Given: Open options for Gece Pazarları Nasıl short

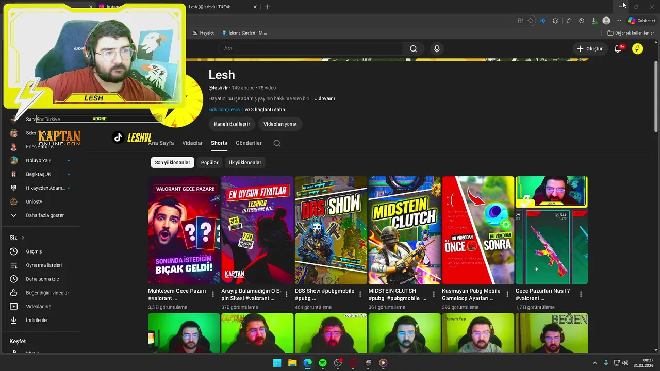Looking at the screenshot, I should pyautogui.click(x=581, y=294).
